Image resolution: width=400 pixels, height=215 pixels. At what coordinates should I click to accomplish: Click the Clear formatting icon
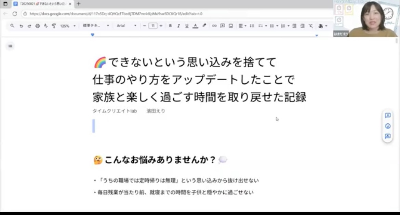click(x=310, y=26)
